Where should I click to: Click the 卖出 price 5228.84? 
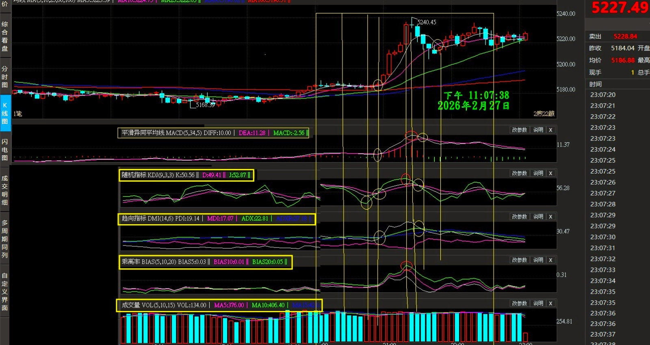point(625,37)
